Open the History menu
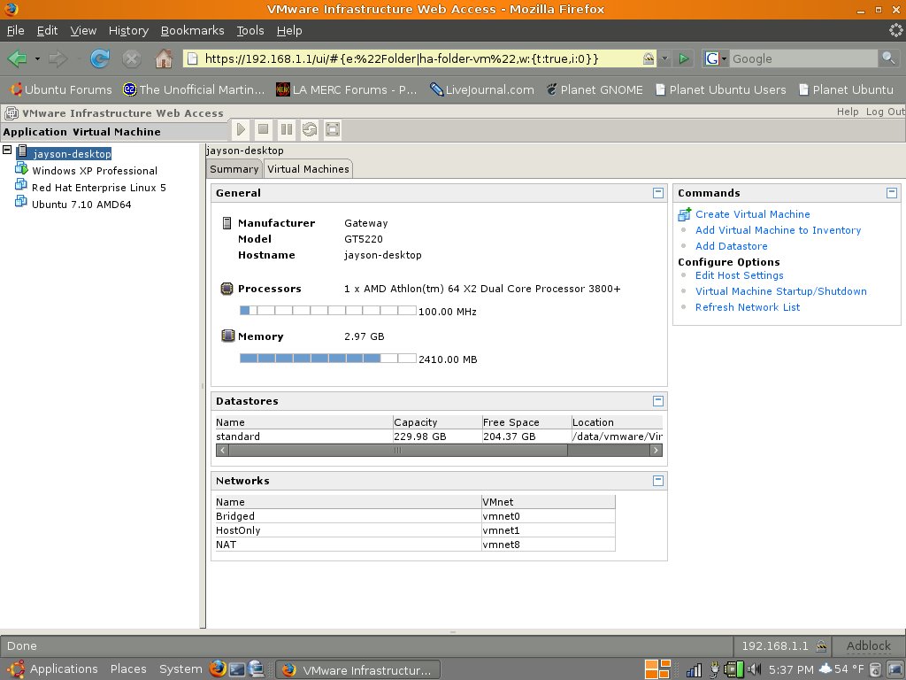Viewport: 906px width, 680px height. click(128, 31)
